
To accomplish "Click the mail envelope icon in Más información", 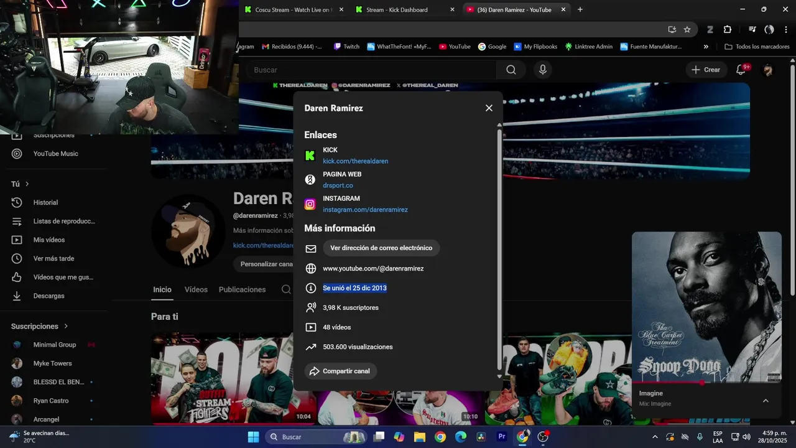I will [x=311, y=248].
